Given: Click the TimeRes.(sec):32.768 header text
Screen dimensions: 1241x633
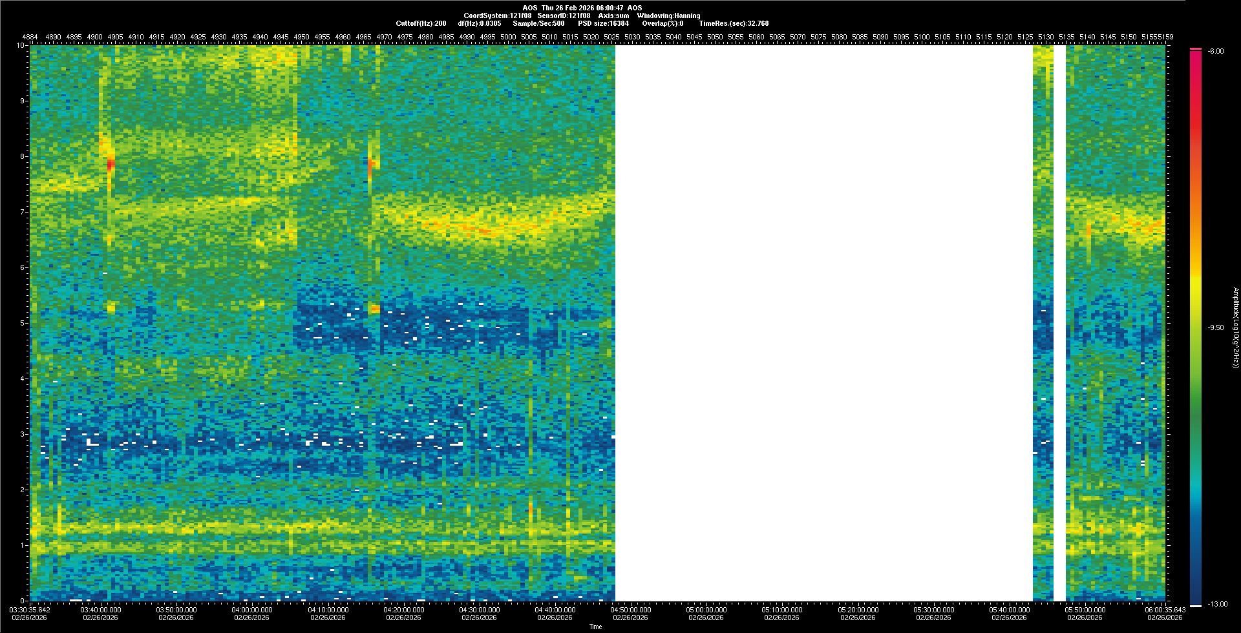Looking at the screenshot, I should (734, 23).
